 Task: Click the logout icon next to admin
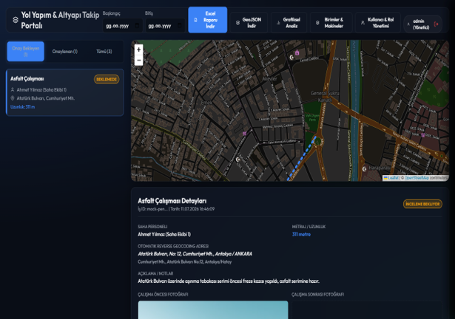(436, 24)
